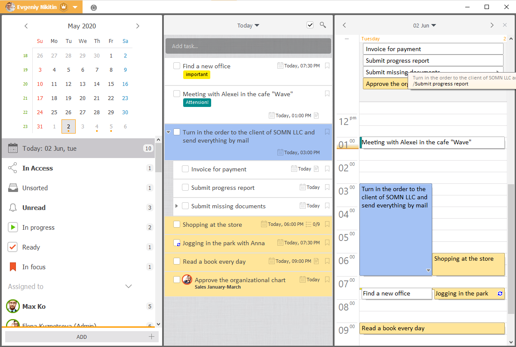This screenshot has width=516, height=347.
Task: Open the 0/9 checklist on Shopping at the store
Action: pos(311,224)
